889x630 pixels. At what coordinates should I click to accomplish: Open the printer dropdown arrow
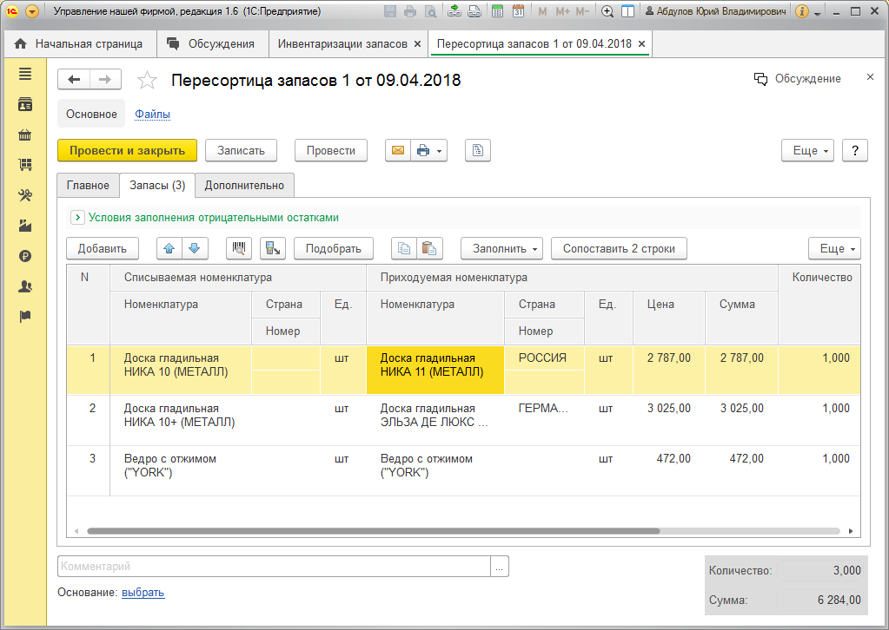[x=439, y=151]
